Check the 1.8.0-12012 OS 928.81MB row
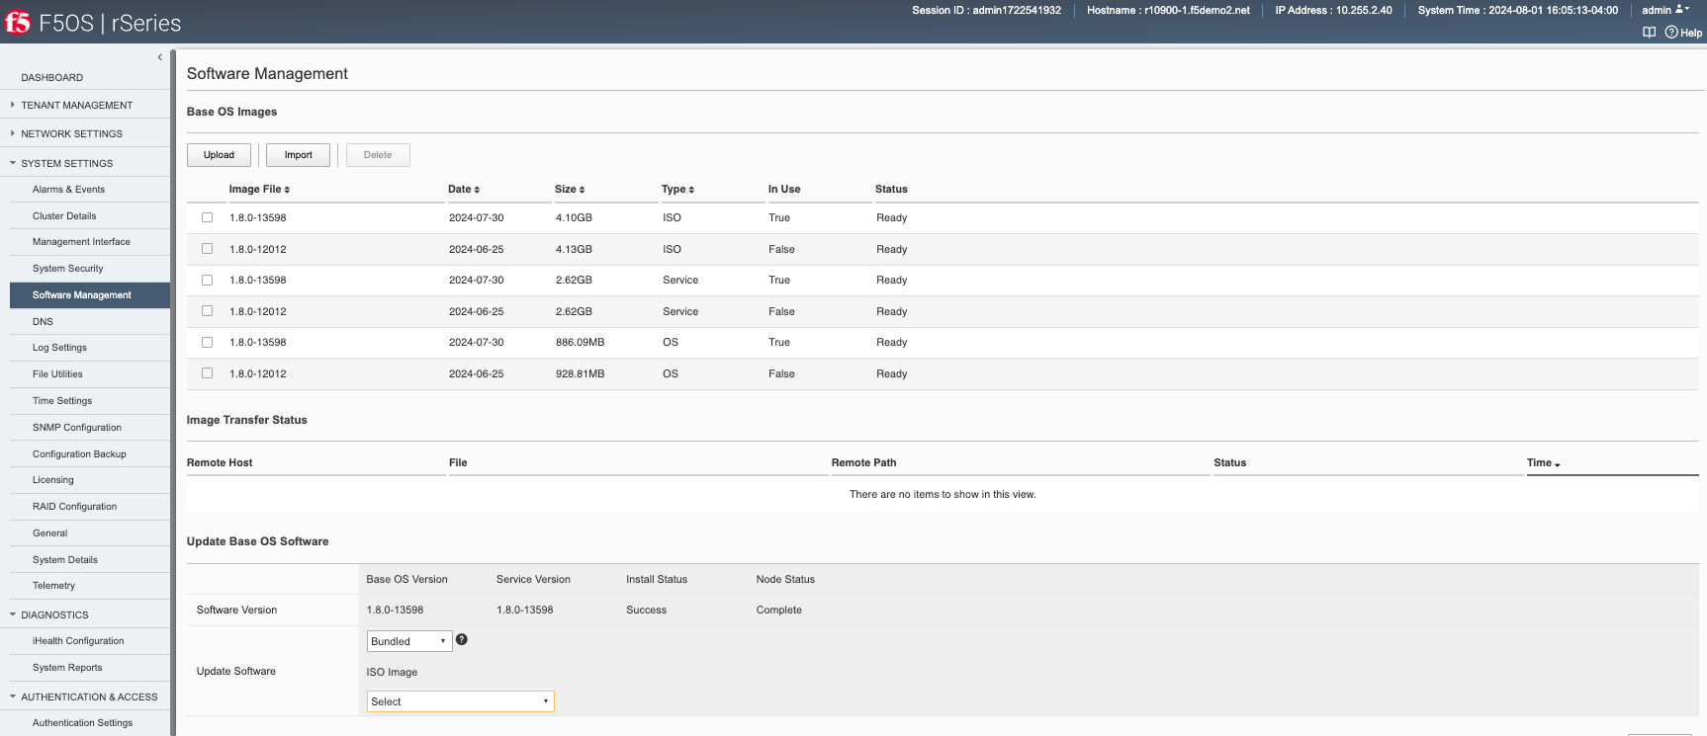This screenshot has height=736, width=1707. coord(207,373)
